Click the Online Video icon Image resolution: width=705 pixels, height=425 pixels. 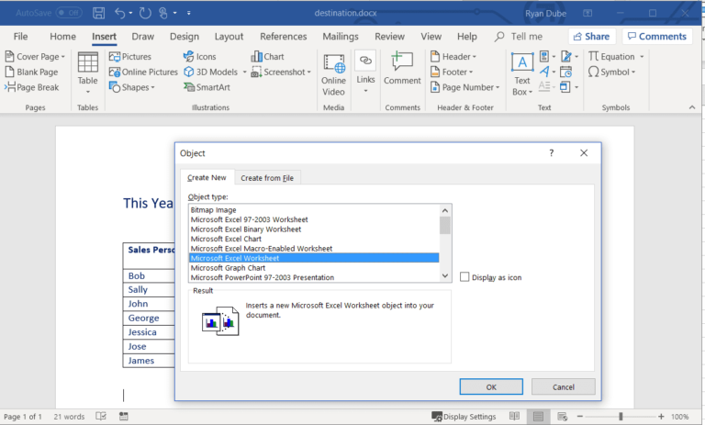pos(334,64)
